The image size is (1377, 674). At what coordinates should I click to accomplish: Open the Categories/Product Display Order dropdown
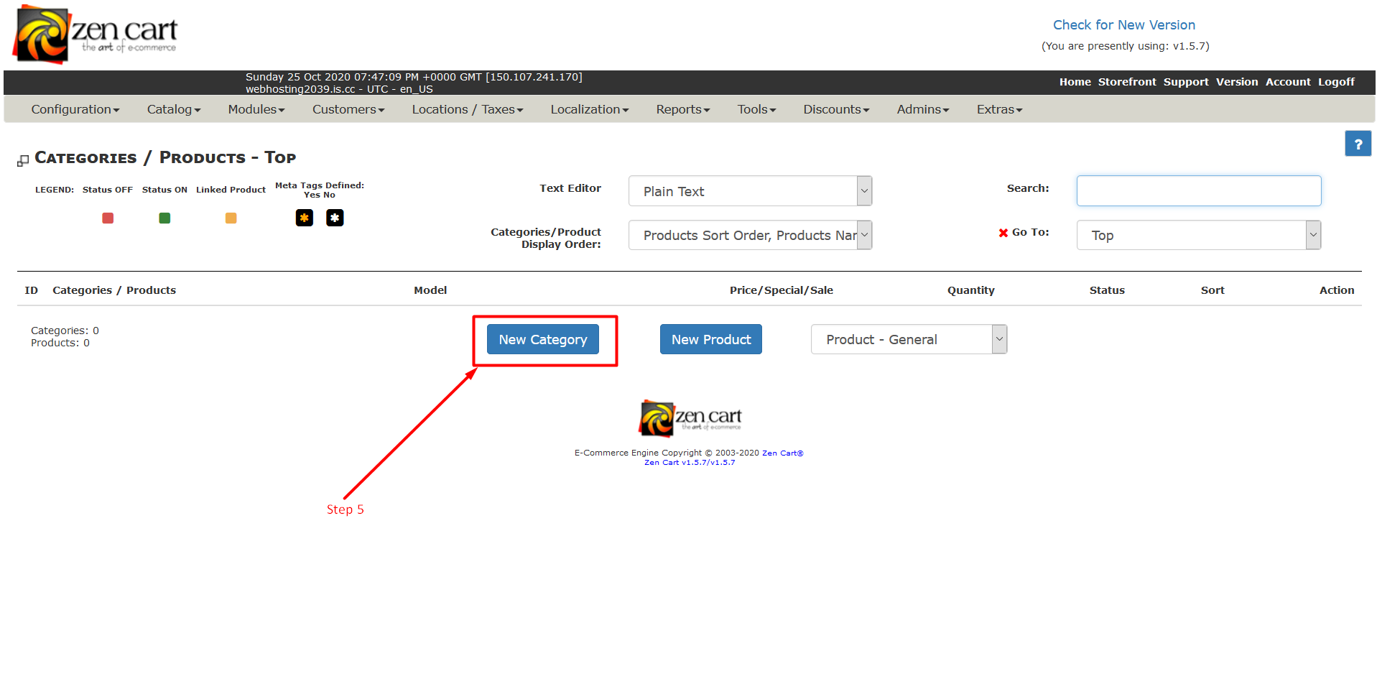click(750, 235)
